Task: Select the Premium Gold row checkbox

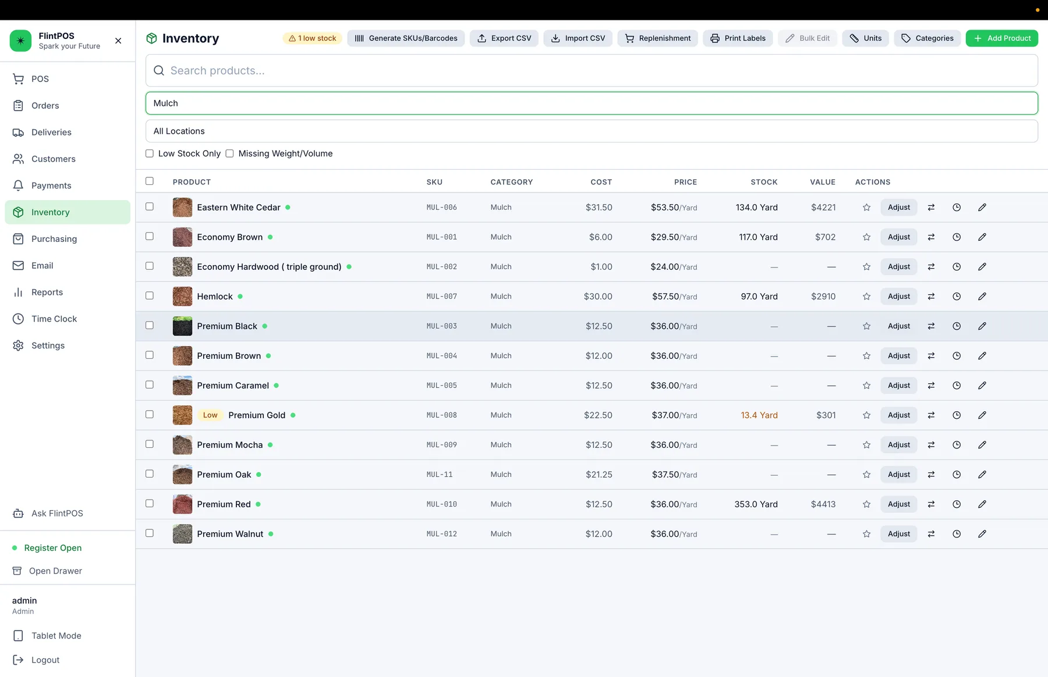Action: click(150, 415)
